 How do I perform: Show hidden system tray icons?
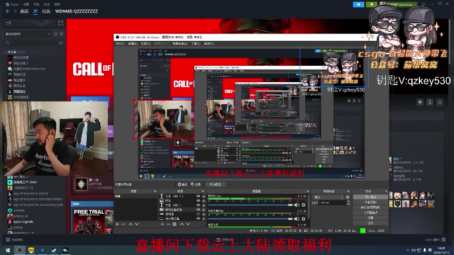pos(407,250)
